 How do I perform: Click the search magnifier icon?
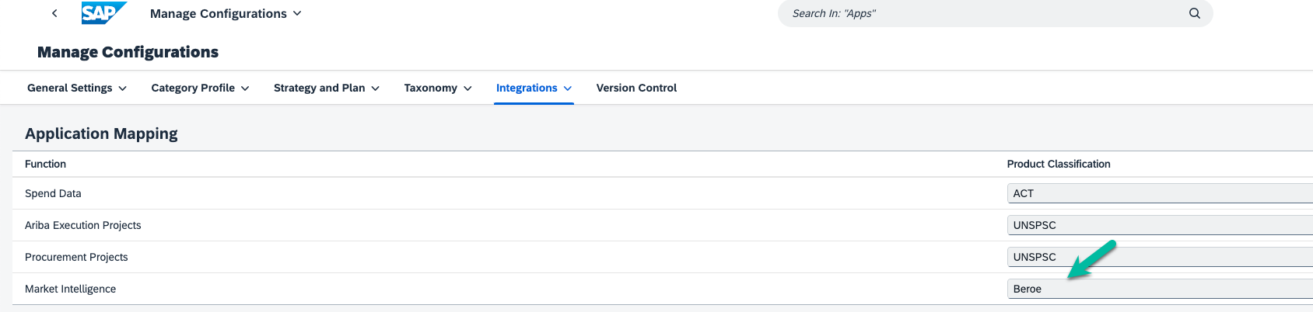pyautogui.click(x=1194, y=13)
